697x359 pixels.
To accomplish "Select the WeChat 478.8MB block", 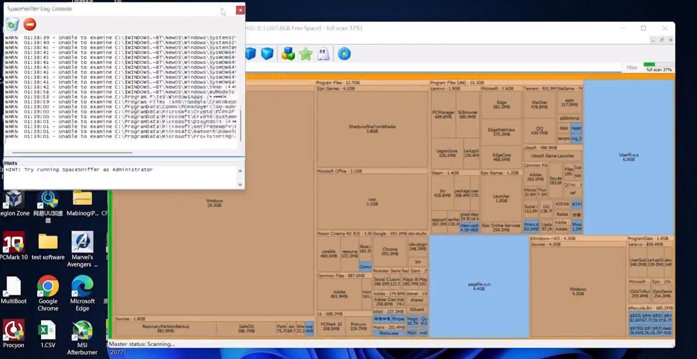I will pos(539,105).
